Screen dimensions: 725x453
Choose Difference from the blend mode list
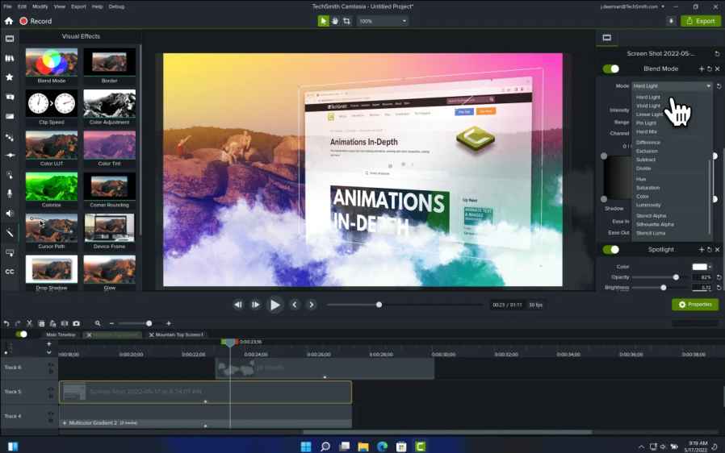[647, 143]
